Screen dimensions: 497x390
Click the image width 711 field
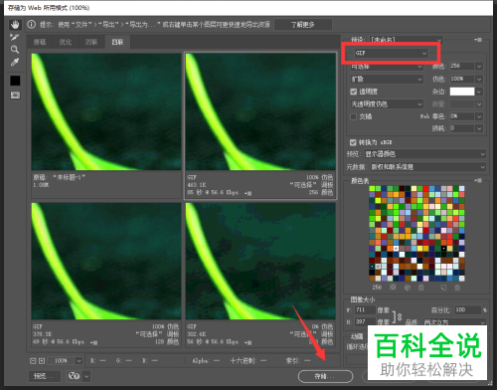tap(365, 310)
